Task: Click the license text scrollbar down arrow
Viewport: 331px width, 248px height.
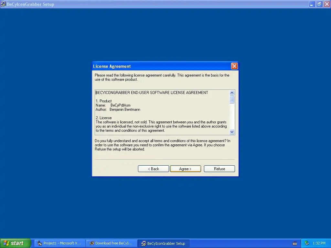Action: [x=232, y=132]
